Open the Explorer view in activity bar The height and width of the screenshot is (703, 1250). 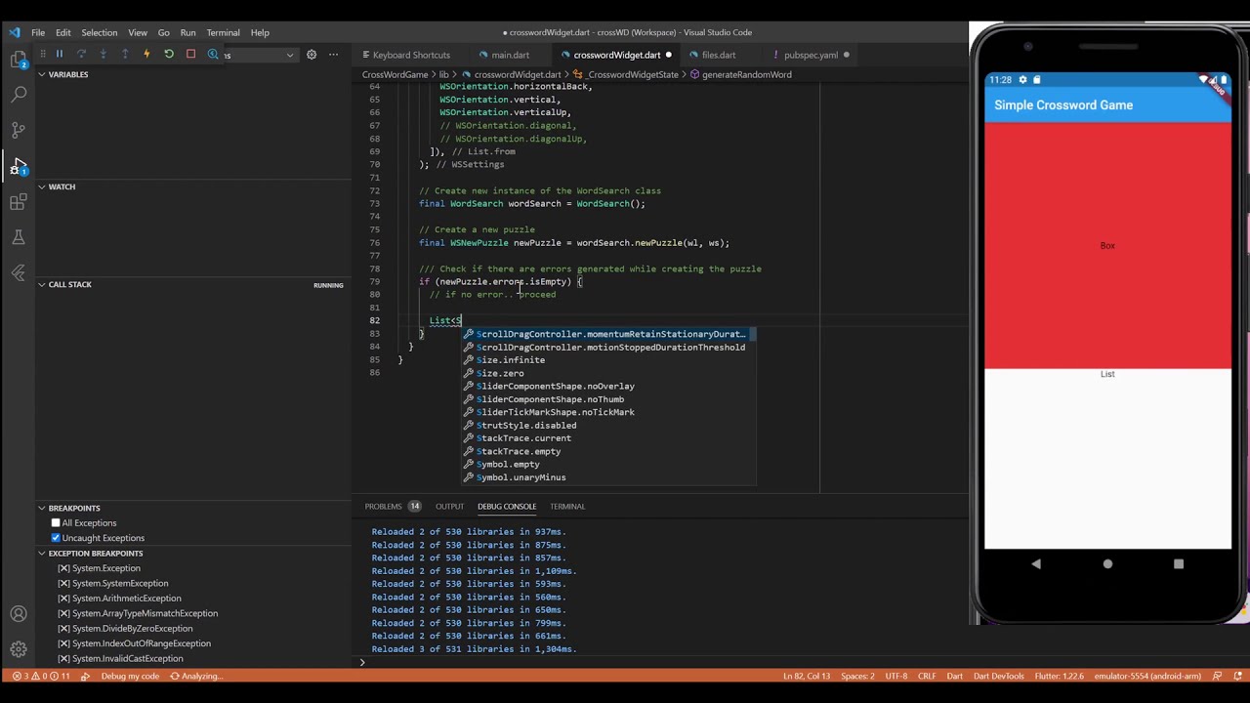point(19,61)
